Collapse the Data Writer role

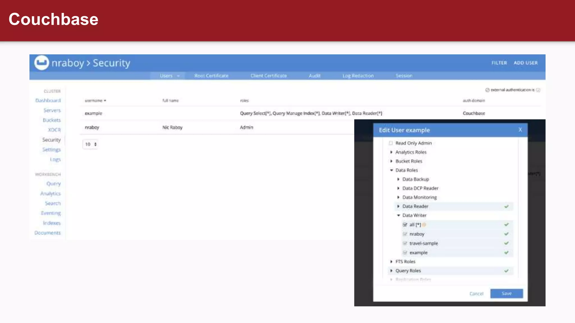[398, 215]
